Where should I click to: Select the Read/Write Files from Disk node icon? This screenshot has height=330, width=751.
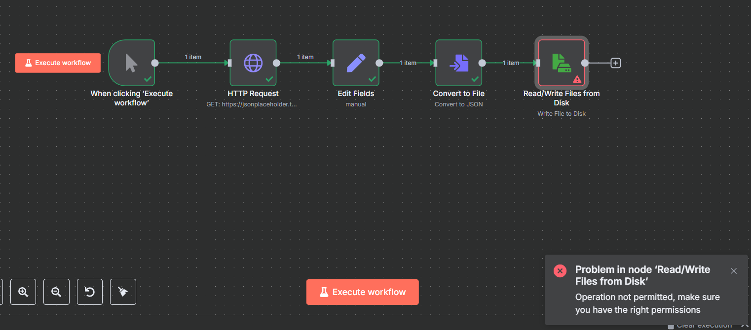coord(562,63)
